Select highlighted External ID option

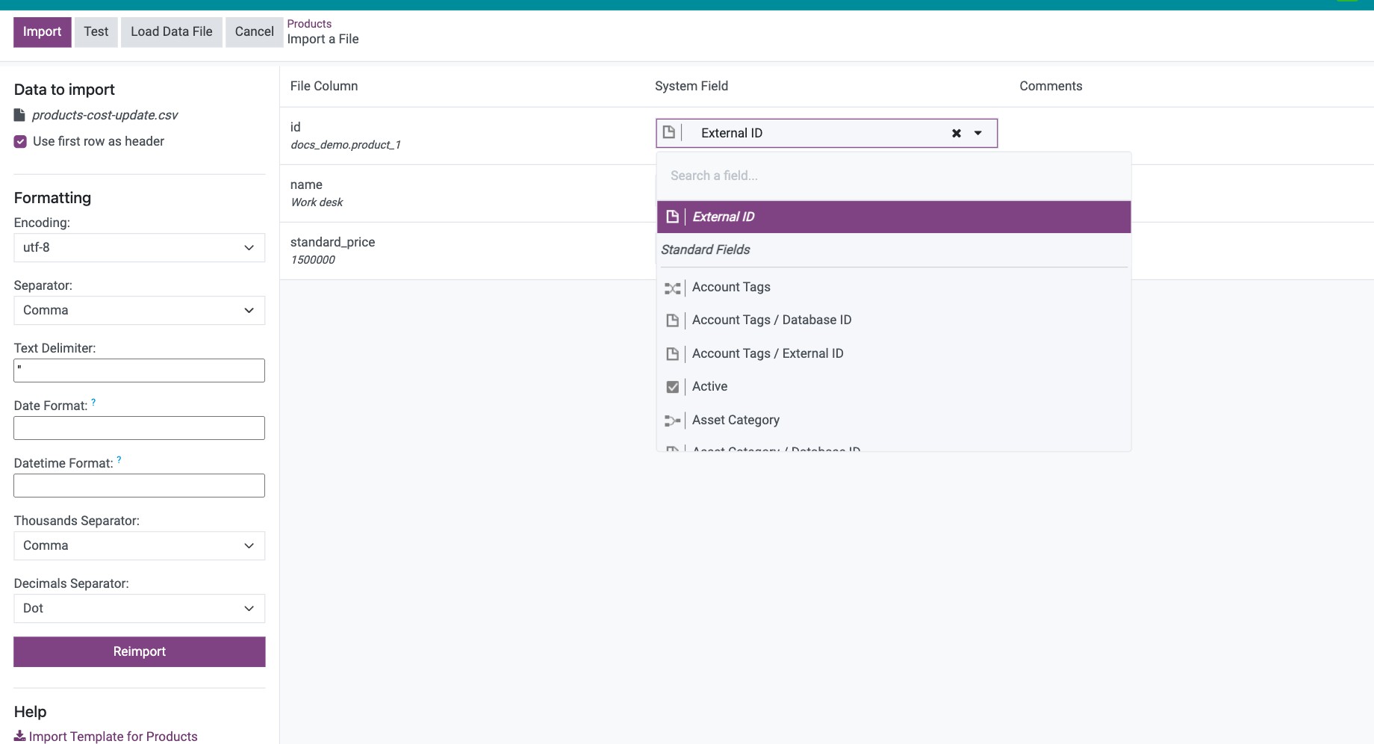click(x=894, y=217)
